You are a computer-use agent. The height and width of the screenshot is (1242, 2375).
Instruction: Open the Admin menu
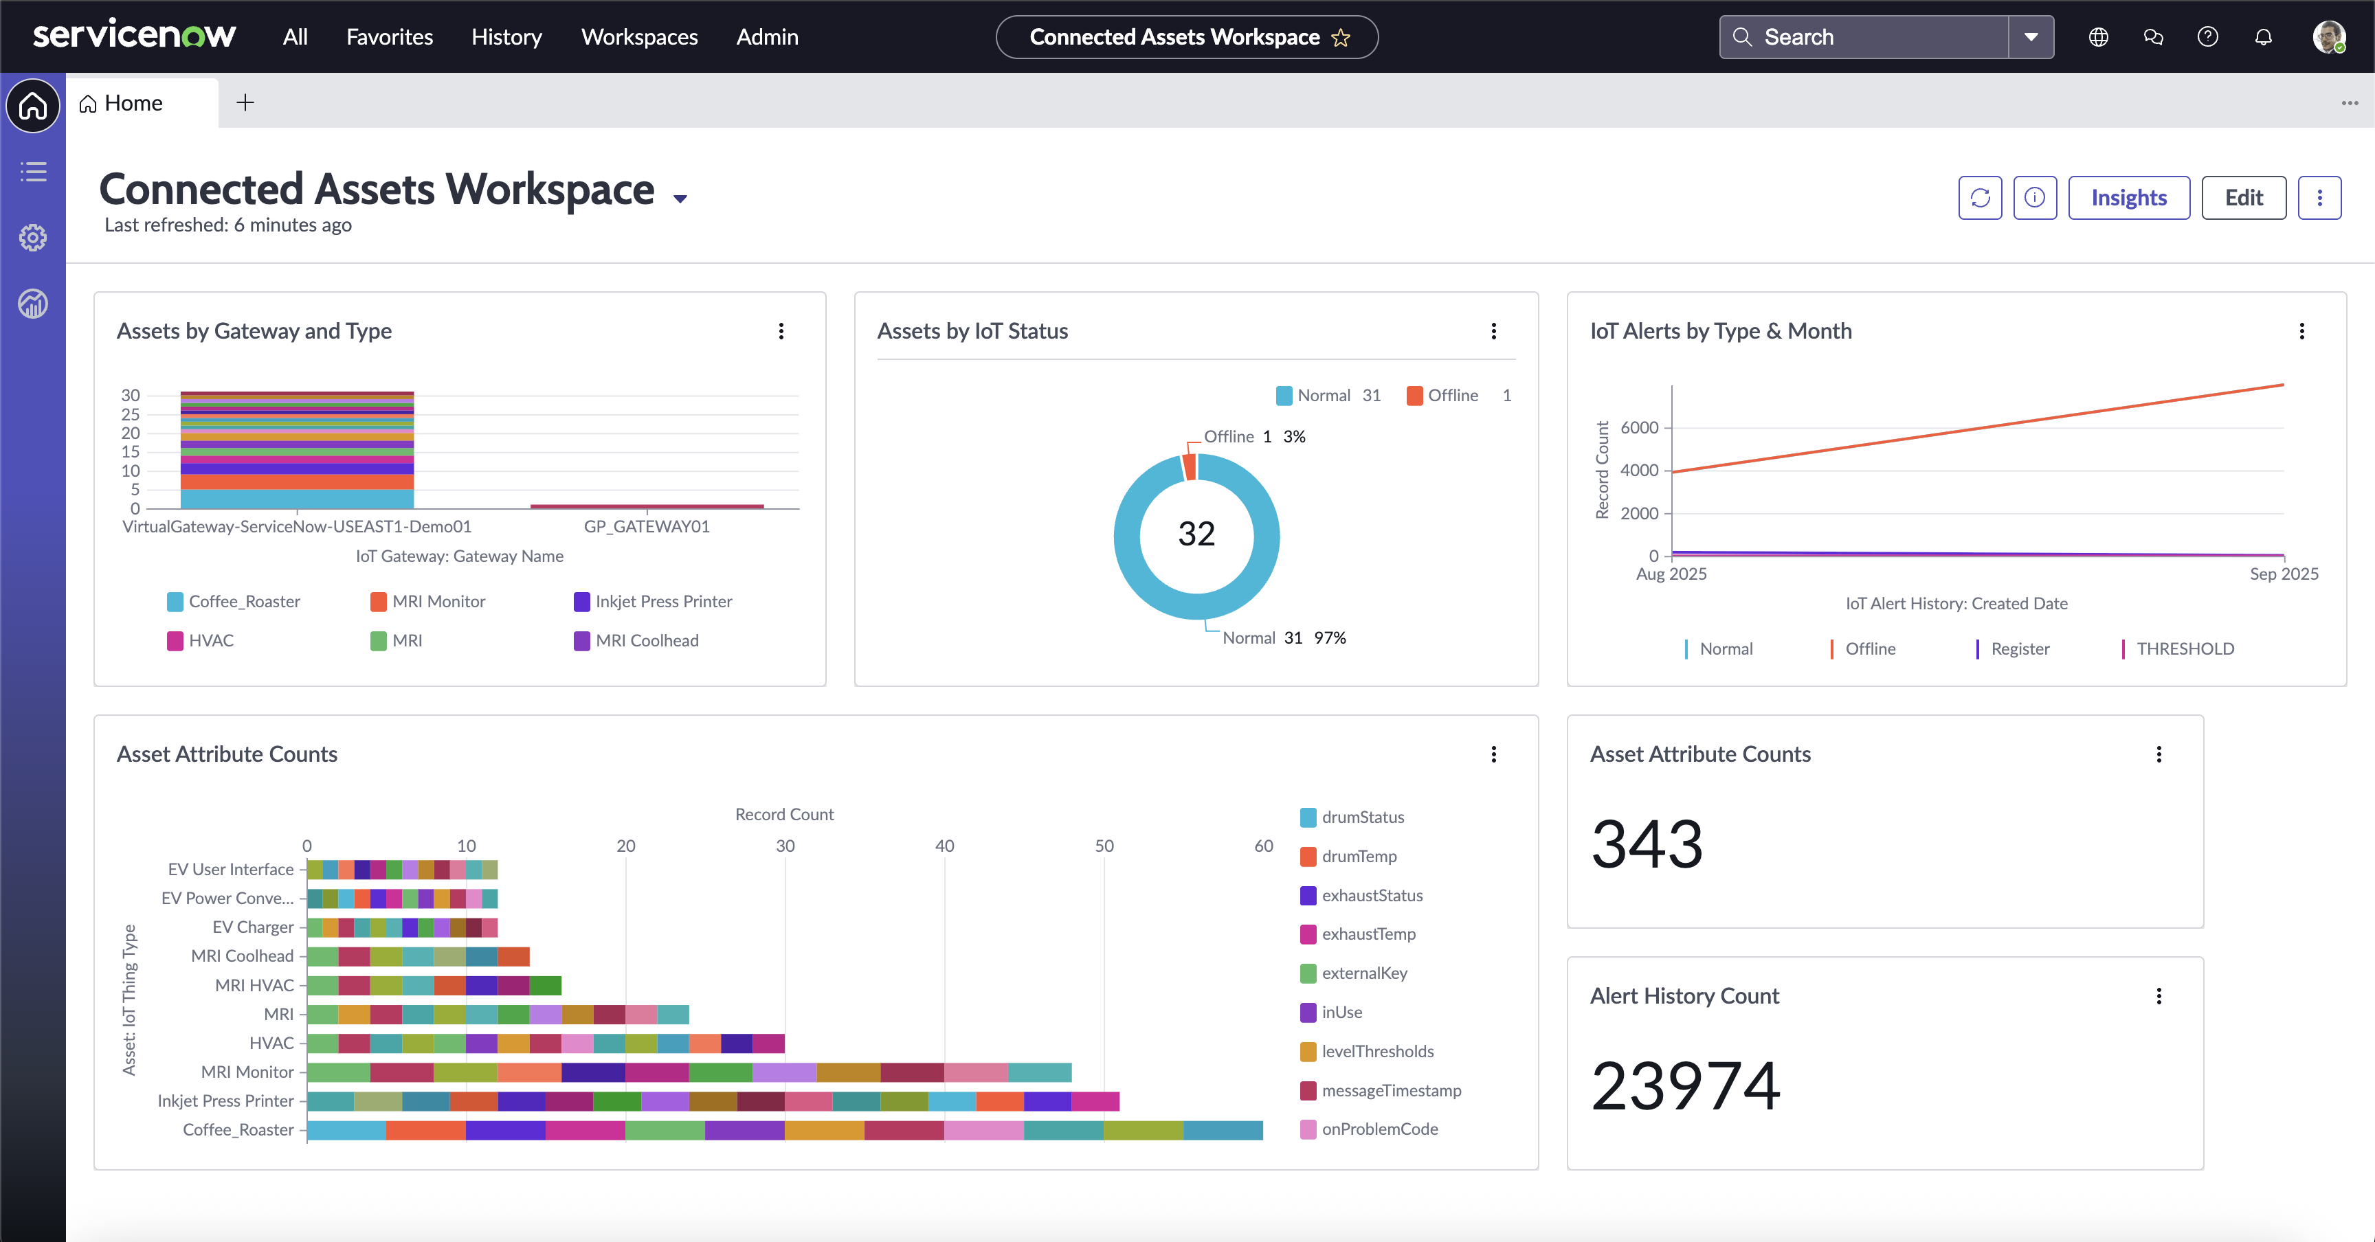767,37
